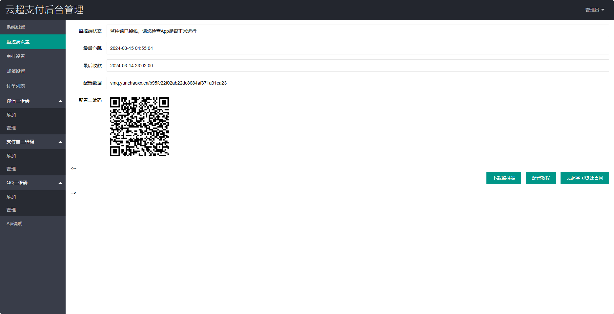Screen dimensions: 614x314
Task: Click the 最后心跳 timestamp field
Action: [358, 48]
